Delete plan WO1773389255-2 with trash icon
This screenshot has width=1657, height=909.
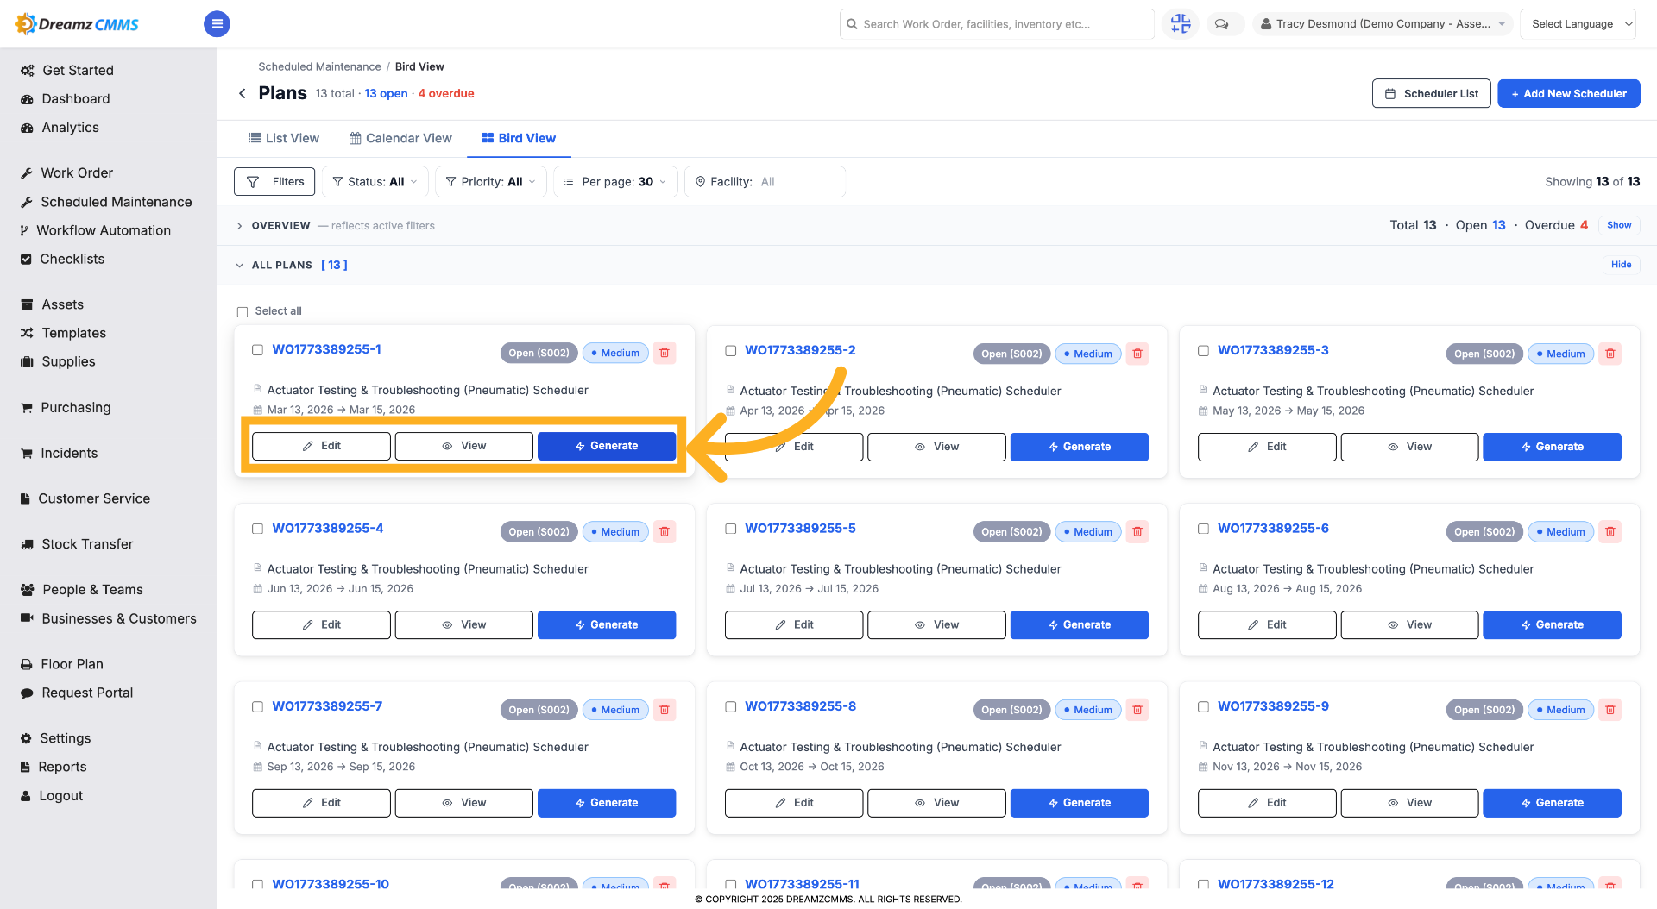[x=1137, y=354]
